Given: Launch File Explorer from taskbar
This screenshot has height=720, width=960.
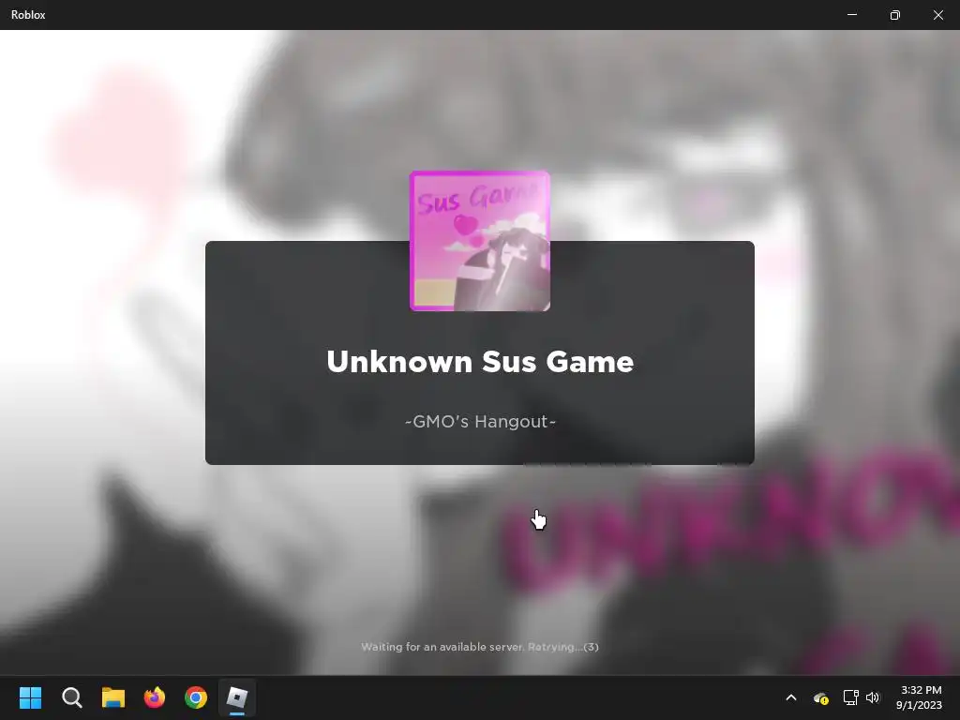Looking at the screenshot, I should [x=113, y=697].
